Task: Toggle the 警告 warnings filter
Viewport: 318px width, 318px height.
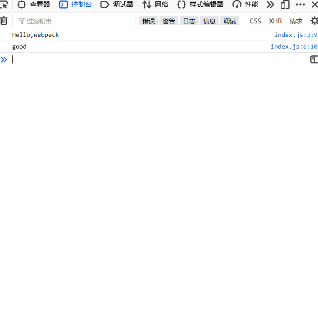Action: point(169,21)
